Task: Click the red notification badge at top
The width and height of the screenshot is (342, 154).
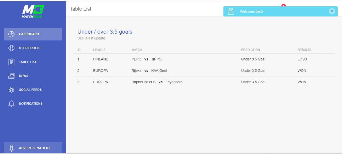Action: coord(284,5)
